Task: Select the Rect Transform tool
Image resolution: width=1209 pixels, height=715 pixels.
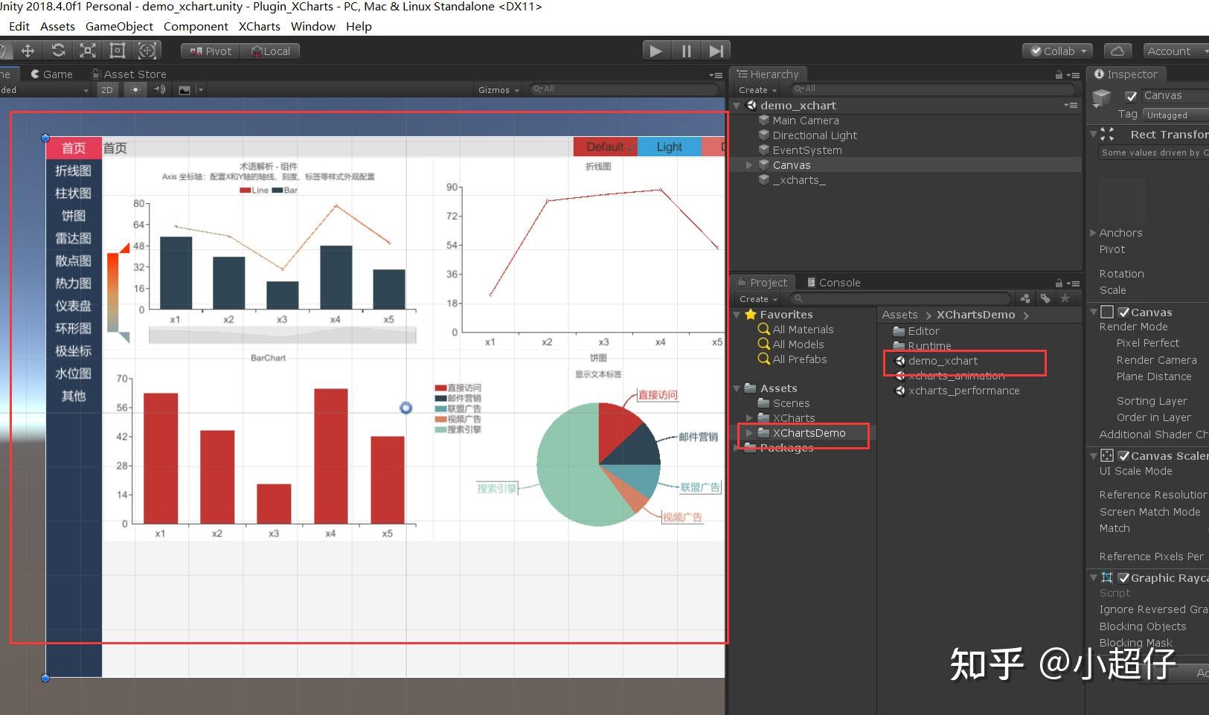Action: [x=117, y=51]
